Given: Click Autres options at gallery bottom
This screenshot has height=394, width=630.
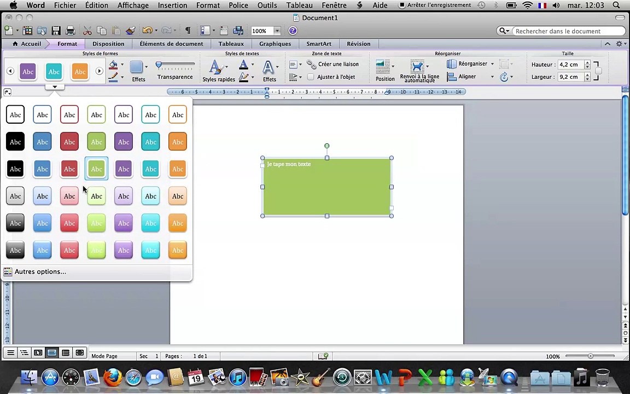Looking at the screenshot, I should (x=40, y=271).
